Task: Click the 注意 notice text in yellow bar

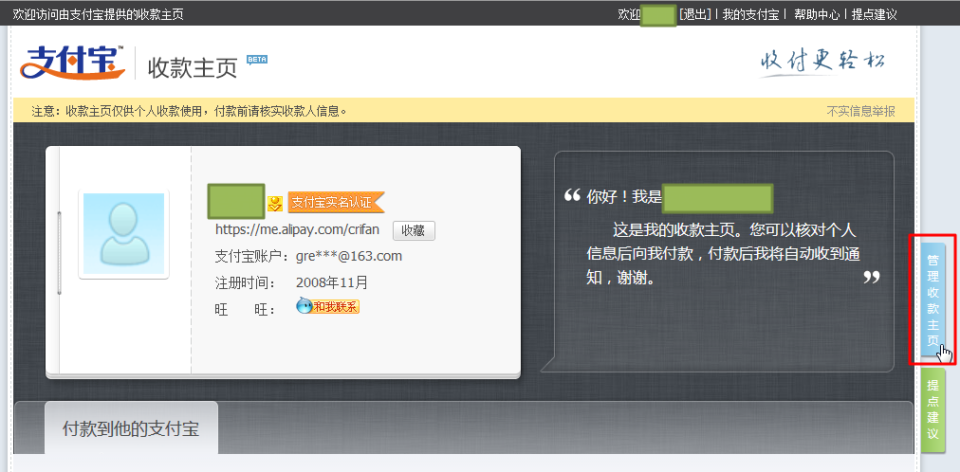Action: click(x=190, y=111)
